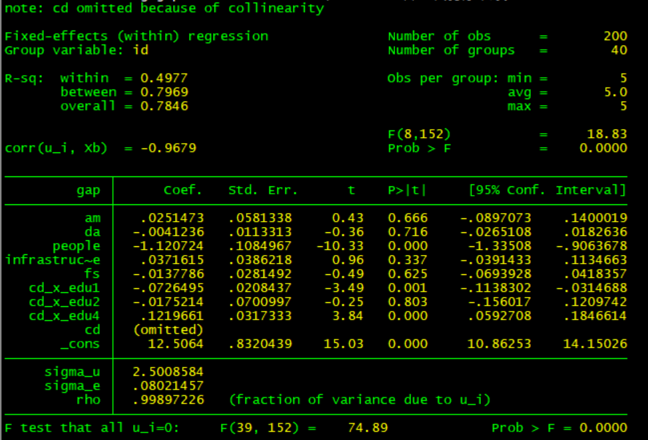Select 'cd_x_edu2' variable row label

65,302
